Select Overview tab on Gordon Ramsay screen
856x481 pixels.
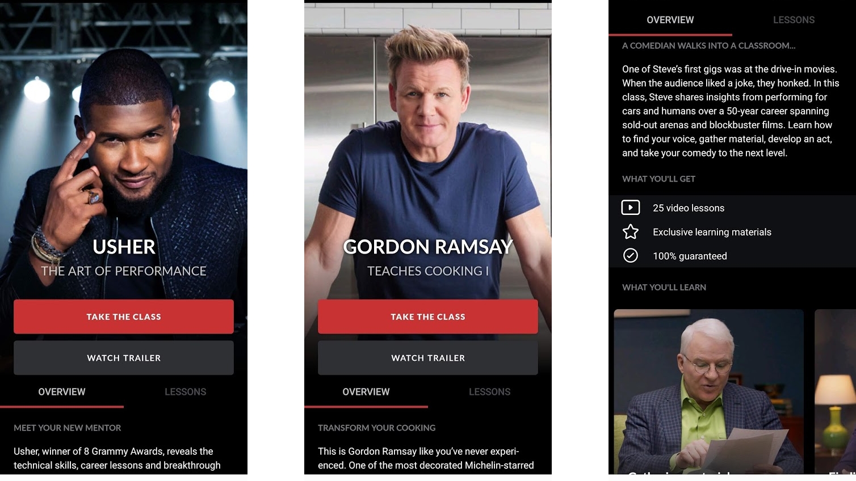(x=366, y=392)
